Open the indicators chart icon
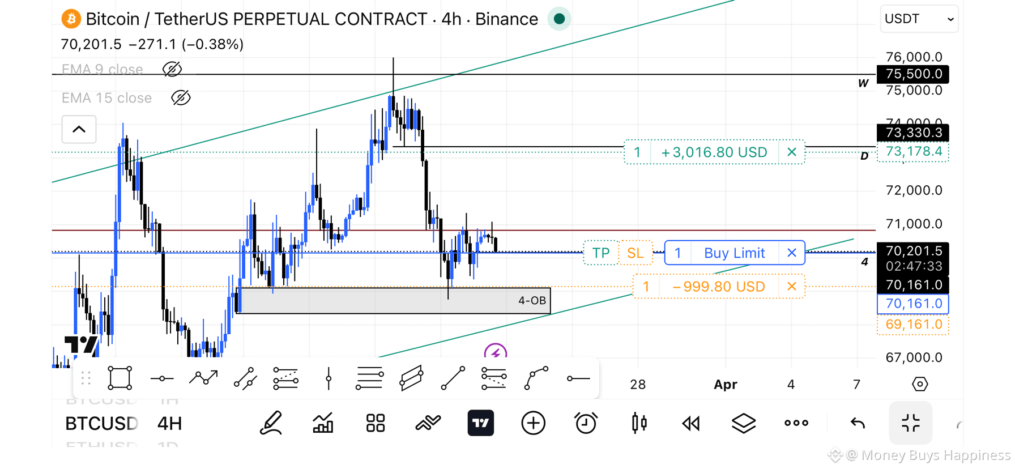Image resolution: width=1015 pixels, height=469 pixels. 323,423
